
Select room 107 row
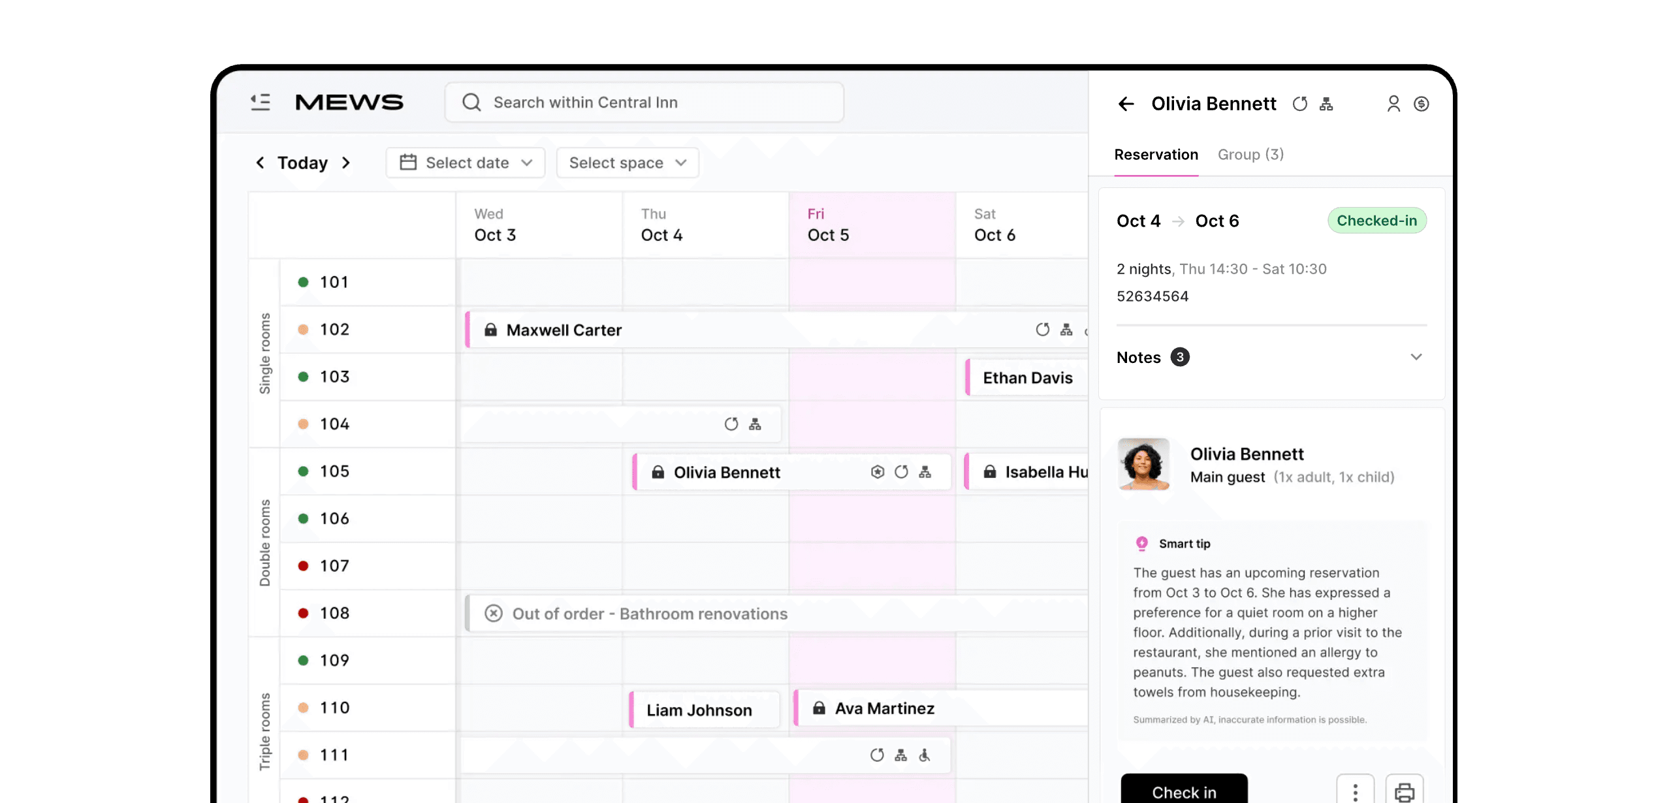pyautogui.click(x=368, y=566)
